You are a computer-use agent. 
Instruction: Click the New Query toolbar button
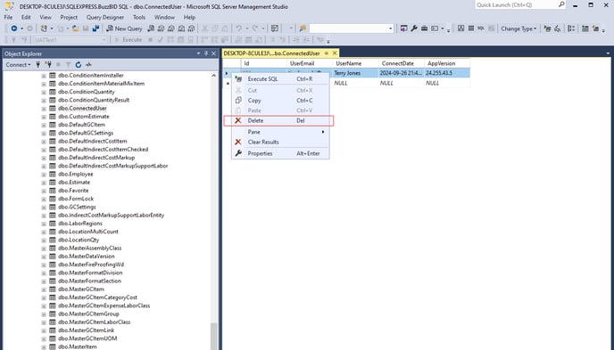(x=125, y=28)
